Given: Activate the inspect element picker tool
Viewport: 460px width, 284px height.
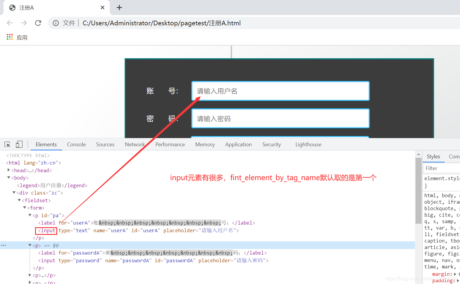Looking at the screenshot, I should click(x=7, y=145).
